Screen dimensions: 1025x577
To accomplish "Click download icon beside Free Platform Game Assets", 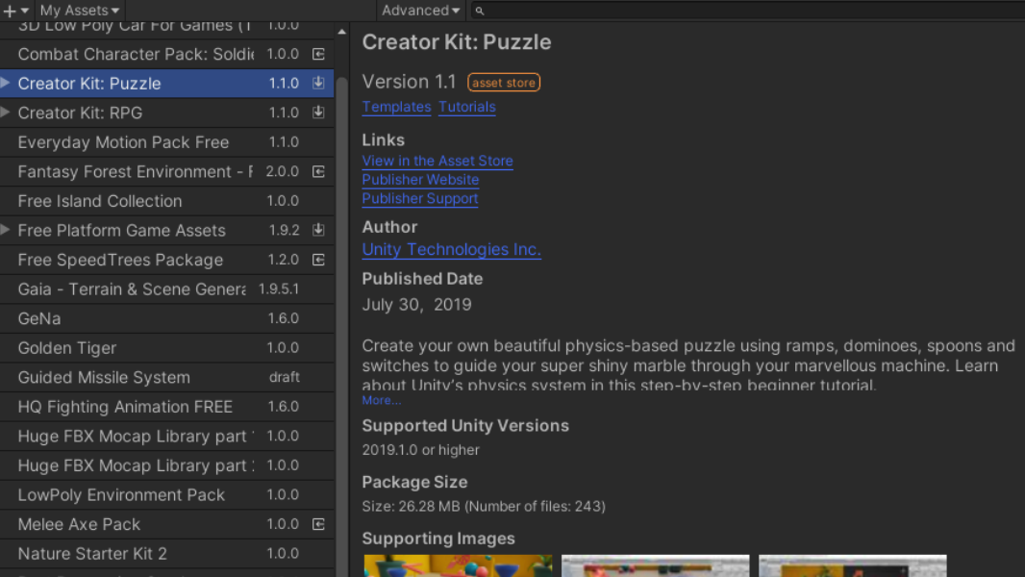I will tap(318, 230).
